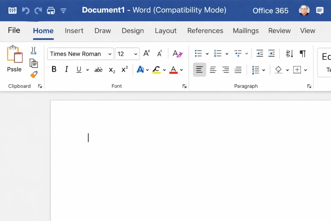Open the Font dialog launcher
Viewport: 331px width, 221px height.
coord(185,86)
